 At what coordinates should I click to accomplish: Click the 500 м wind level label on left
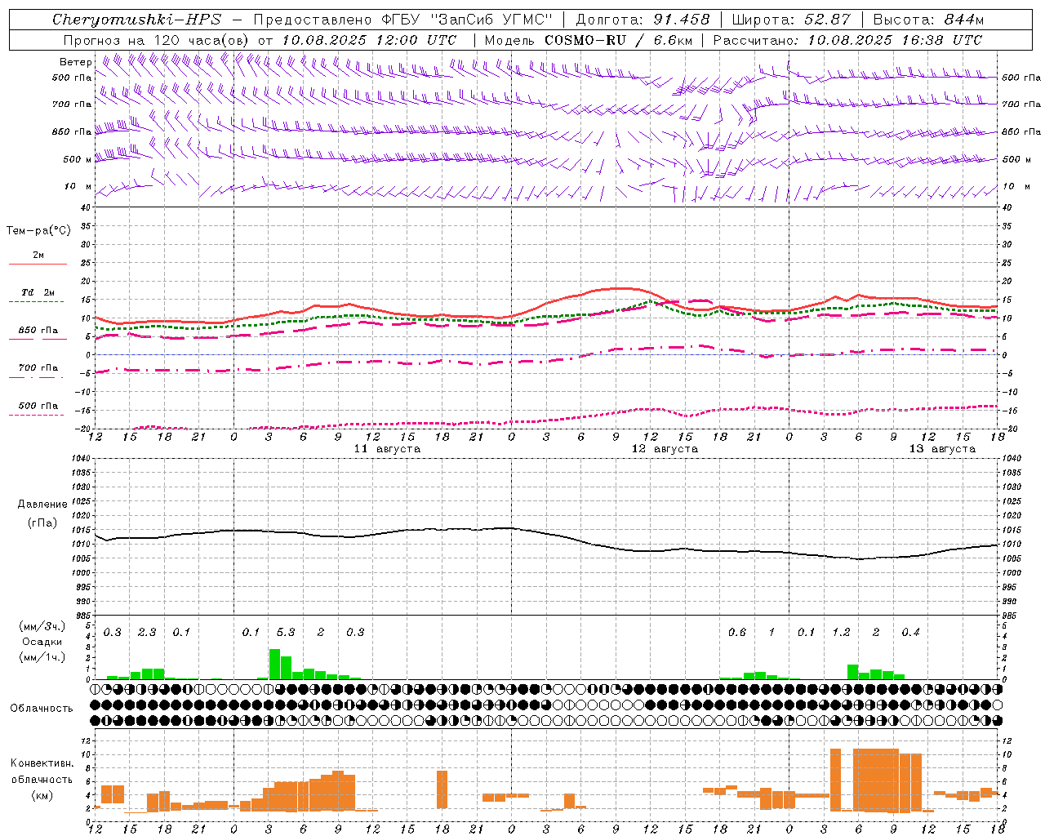(x=78, y=160)
